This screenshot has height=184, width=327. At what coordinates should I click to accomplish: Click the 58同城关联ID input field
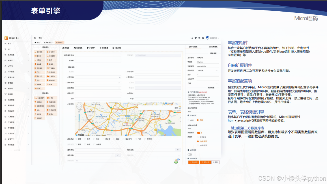point(98,55)
